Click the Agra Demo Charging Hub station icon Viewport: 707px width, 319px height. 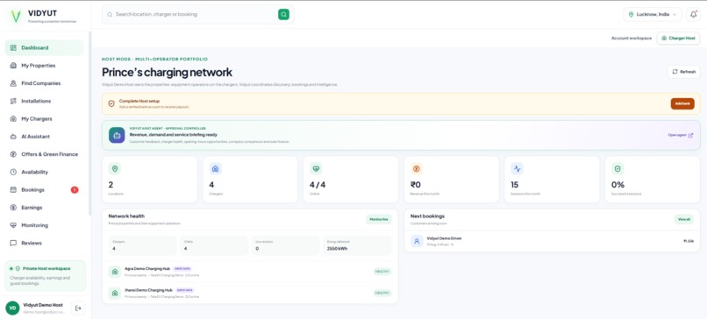[115, 272]
